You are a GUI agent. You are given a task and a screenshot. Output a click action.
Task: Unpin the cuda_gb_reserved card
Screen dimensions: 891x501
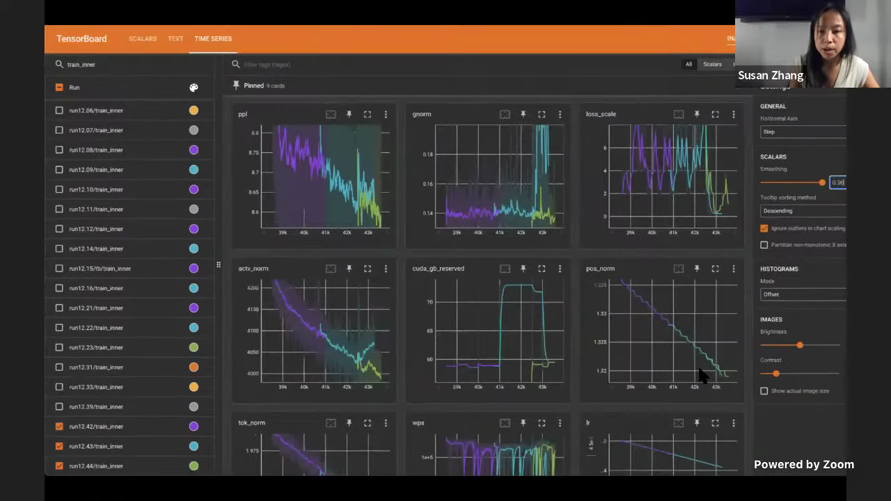pos(523,269)
